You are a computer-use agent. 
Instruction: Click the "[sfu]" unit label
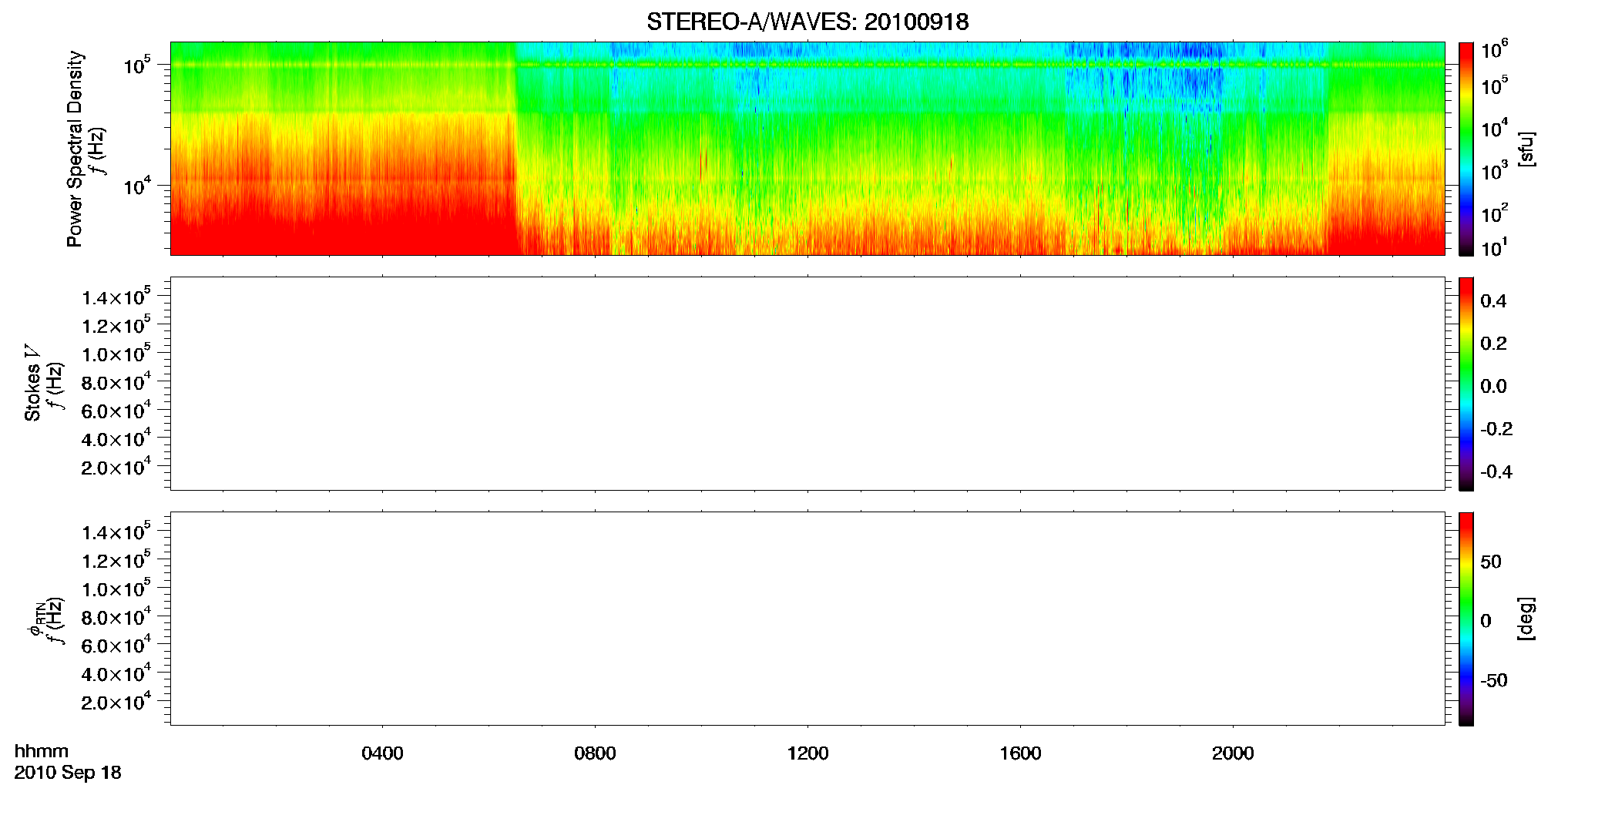click(x=1526, y=149)
